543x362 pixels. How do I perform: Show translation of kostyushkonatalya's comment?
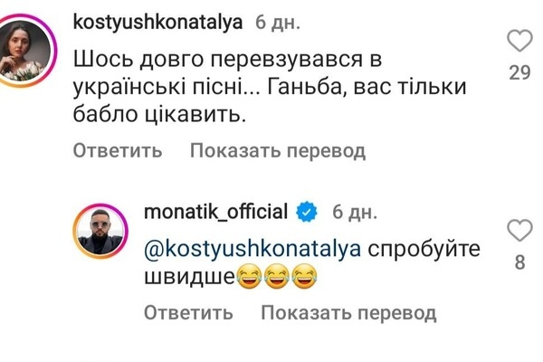[278, 151]
